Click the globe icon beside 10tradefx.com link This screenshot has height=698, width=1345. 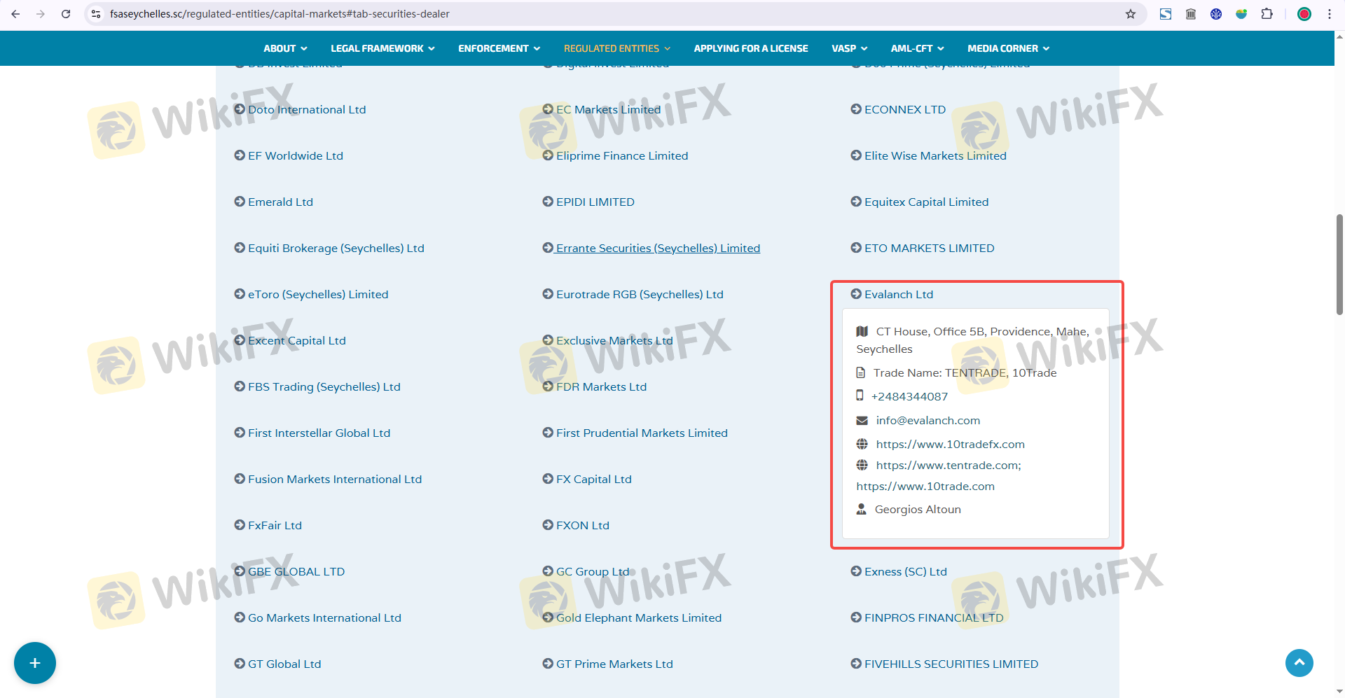coord(862,444)
